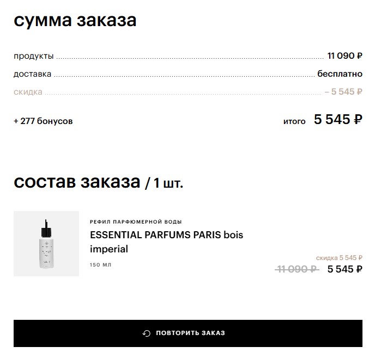Select the greyed "скидка" summary row label
Screen dimensions: 381x359
(x=28, y=92)
